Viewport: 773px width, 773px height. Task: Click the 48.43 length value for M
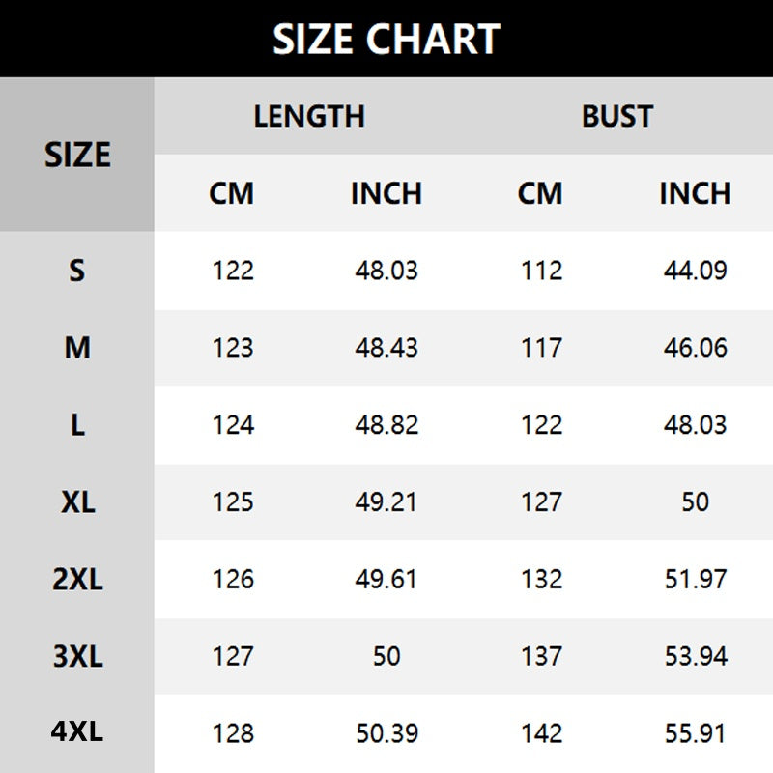(x=386, y=348)
